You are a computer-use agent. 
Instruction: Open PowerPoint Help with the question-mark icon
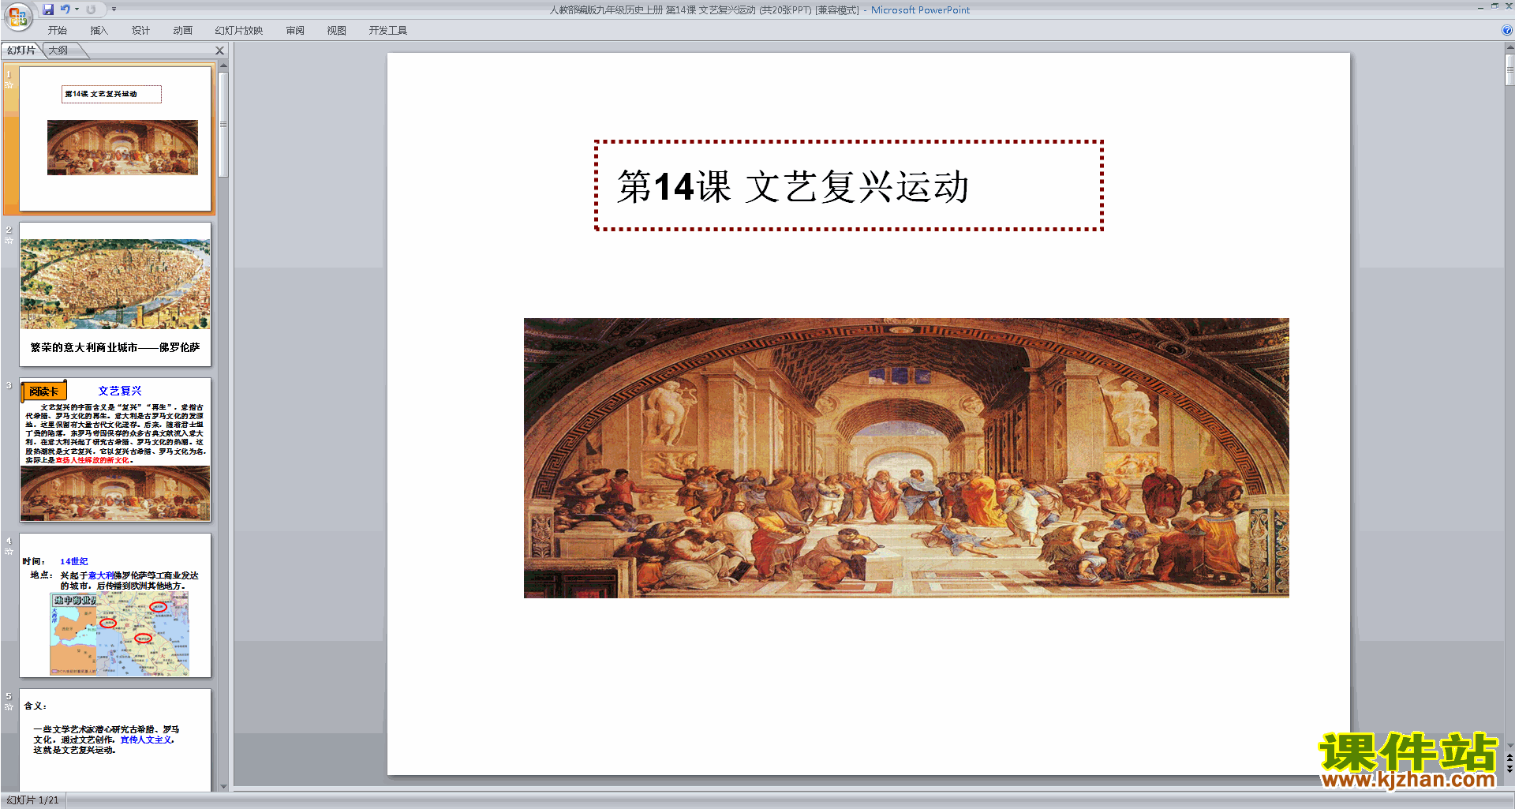click(1507, 31)
